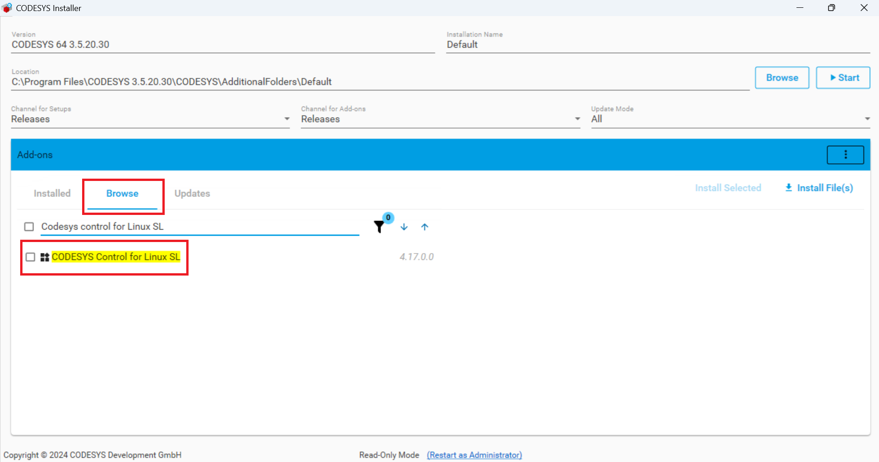Click the sort descending down arrow
This screenshot has width=879, height=462.
coord(404,227)
